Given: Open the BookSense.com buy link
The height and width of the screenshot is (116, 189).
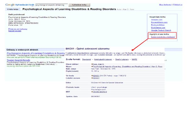Looking at the screenshot, I should pyautogui.click(x=158, y=28).
